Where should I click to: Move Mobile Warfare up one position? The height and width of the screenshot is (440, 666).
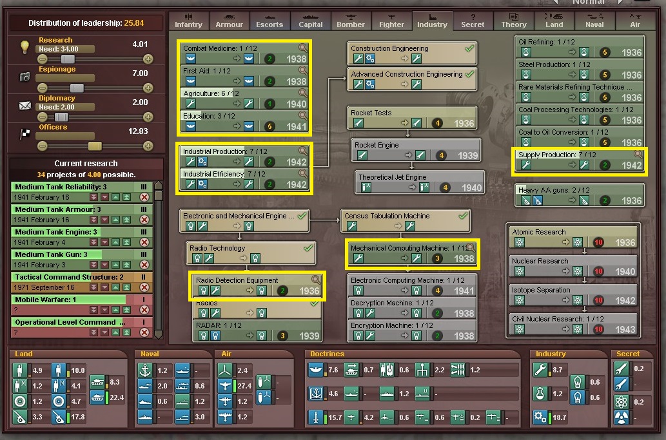115,310
